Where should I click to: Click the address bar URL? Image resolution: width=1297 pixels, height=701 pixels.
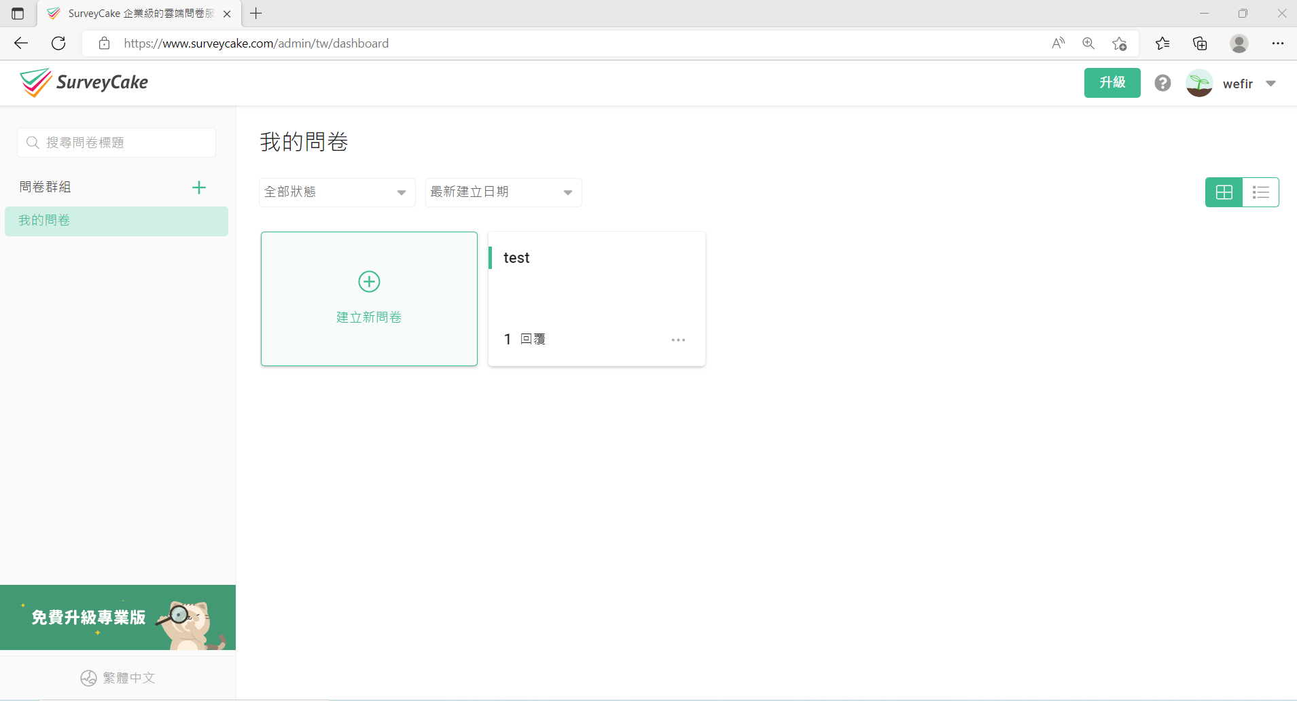click(x=256, y=43)
